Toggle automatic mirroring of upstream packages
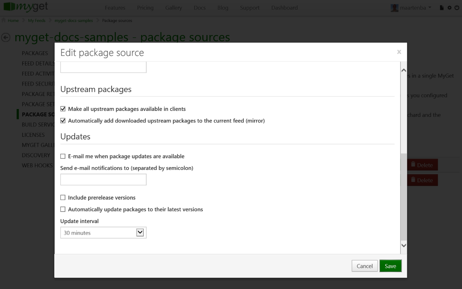Viewport: 462px width, 289px height. (x=63, y=121)
